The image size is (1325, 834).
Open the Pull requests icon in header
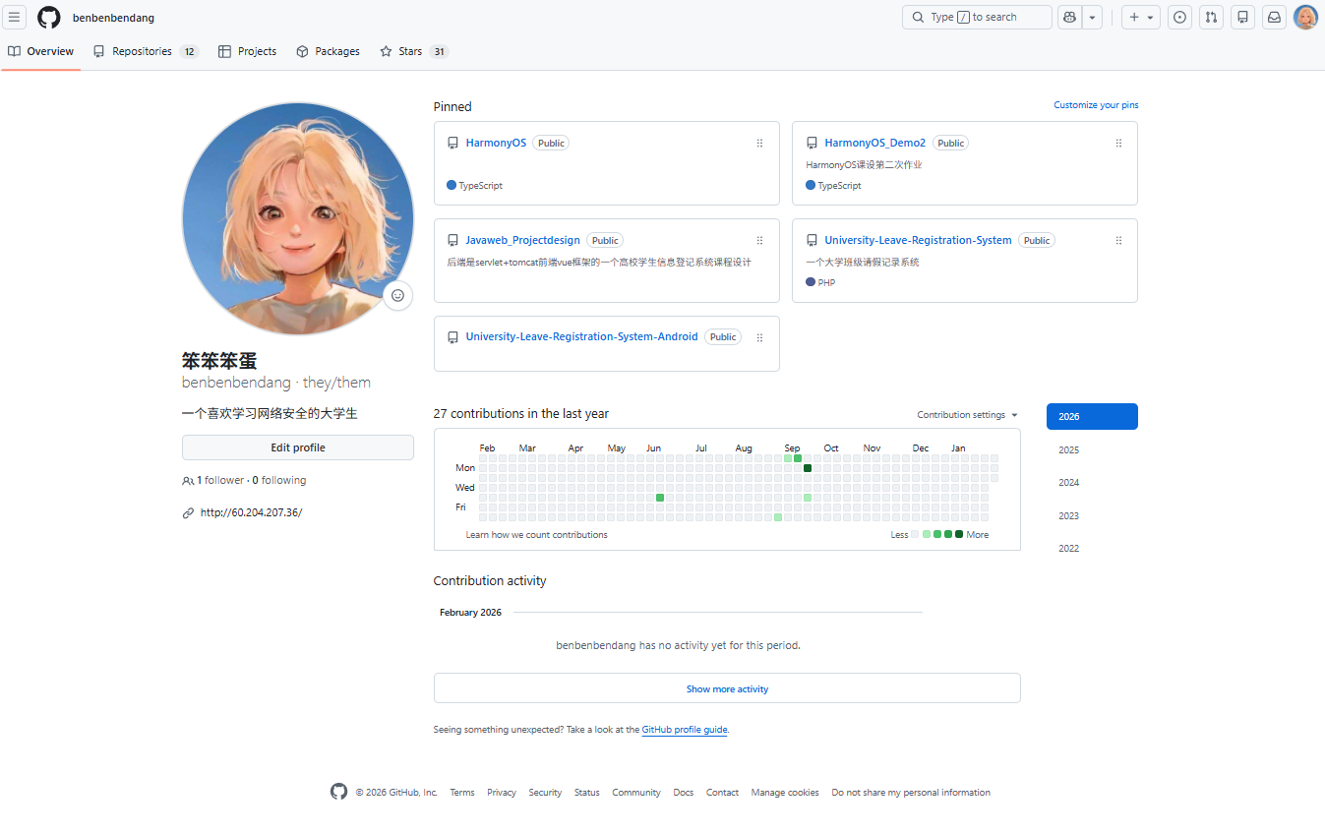(x=1212, y=17)
